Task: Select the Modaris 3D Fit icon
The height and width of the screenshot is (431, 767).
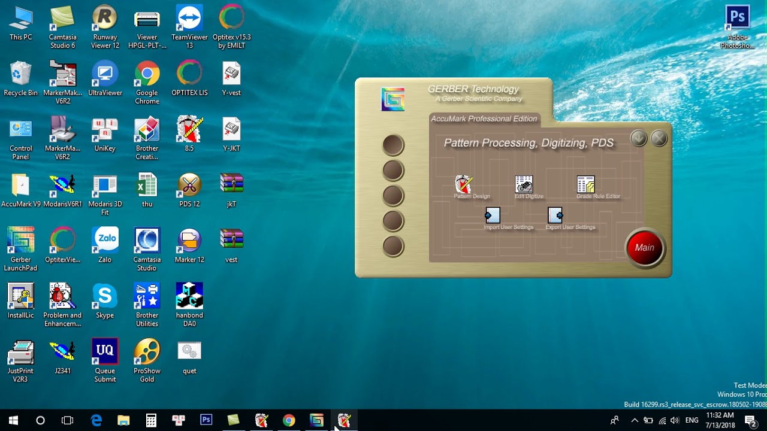Action: pyautogui.click(x=105, y=195)
